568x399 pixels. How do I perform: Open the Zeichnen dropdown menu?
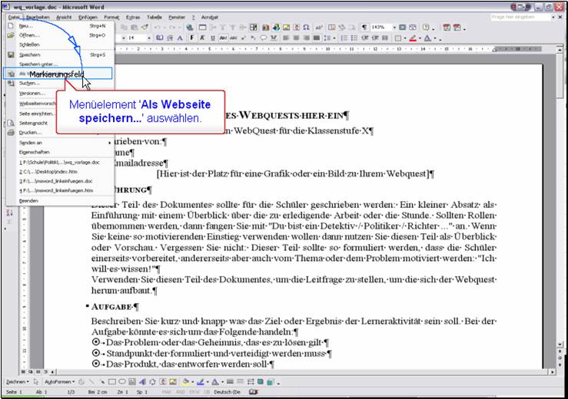pos(17,381)
